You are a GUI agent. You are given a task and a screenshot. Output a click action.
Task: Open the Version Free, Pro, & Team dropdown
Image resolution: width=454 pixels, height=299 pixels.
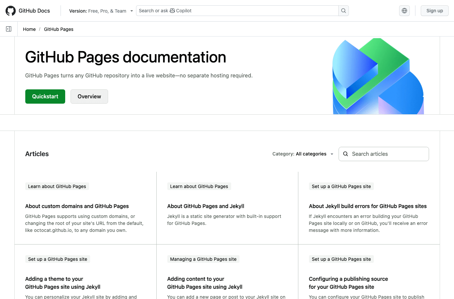tap(101, 11)
